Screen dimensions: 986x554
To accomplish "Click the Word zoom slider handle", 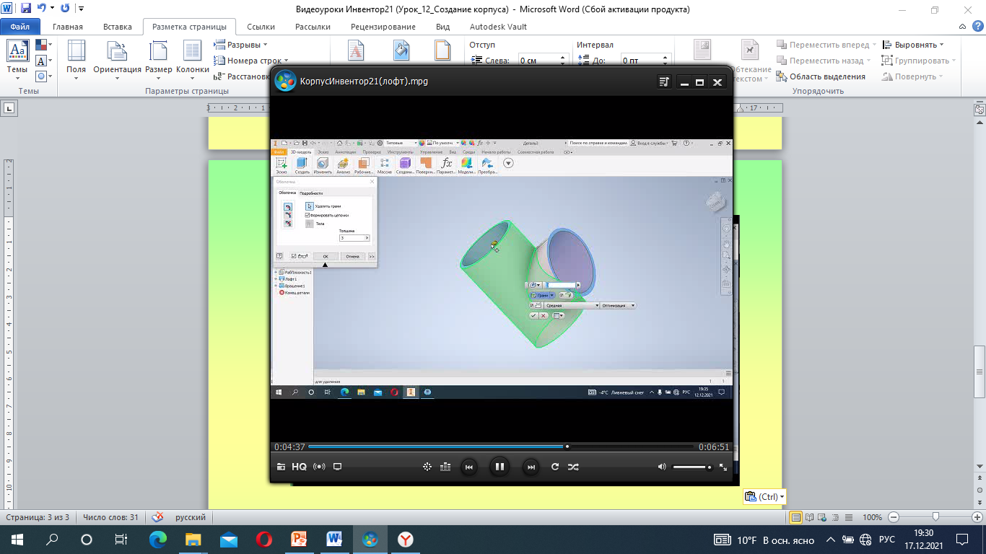I will pyautogui.click(x=935, y=517).
